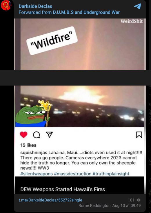Click the #truthinplainsight hashtag
151x213 pixels.
point(111,174)
